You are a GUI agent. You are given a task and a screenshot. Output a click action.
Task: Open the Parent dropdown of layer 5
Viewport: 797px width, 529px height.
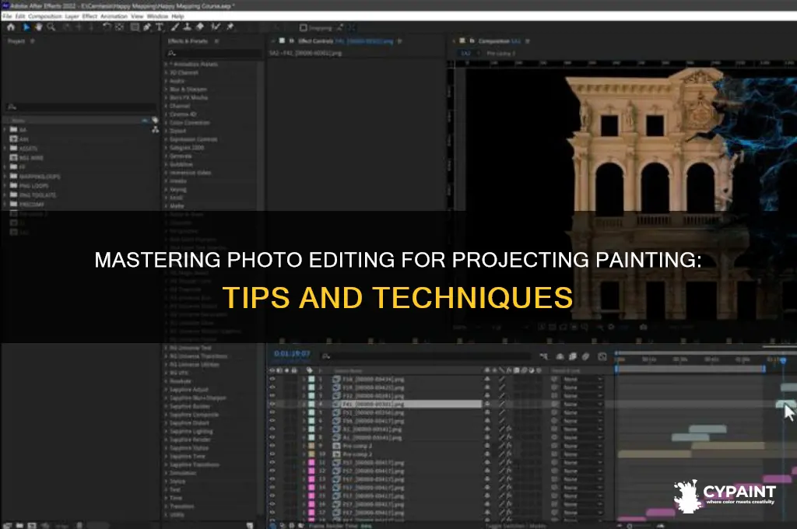coord(582,412)
